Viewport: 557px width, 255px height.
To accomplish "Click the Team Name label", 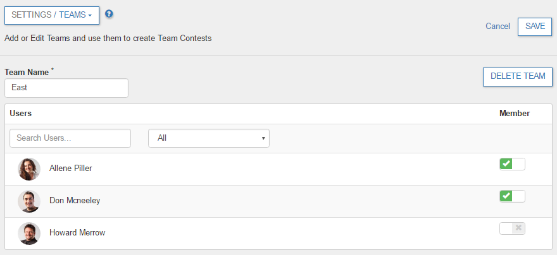I will [x=27, y=73].
